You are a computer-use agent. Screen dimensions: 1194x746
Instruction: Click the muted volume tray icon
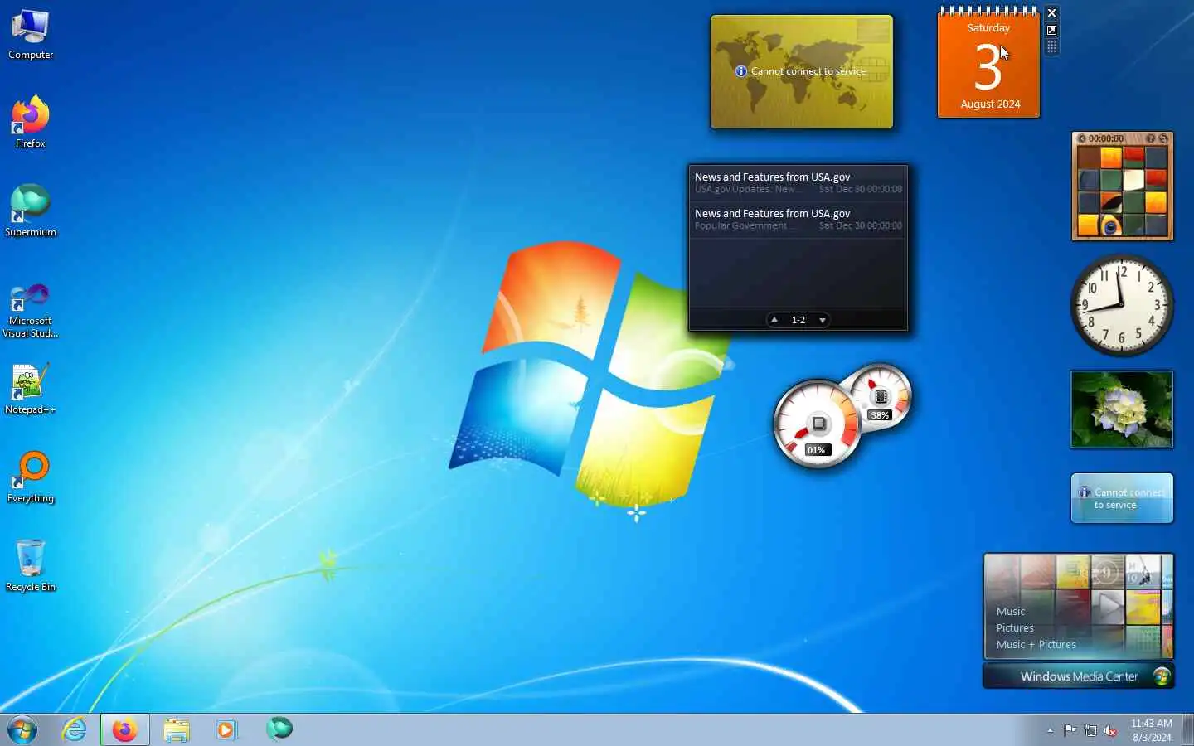1110,731
